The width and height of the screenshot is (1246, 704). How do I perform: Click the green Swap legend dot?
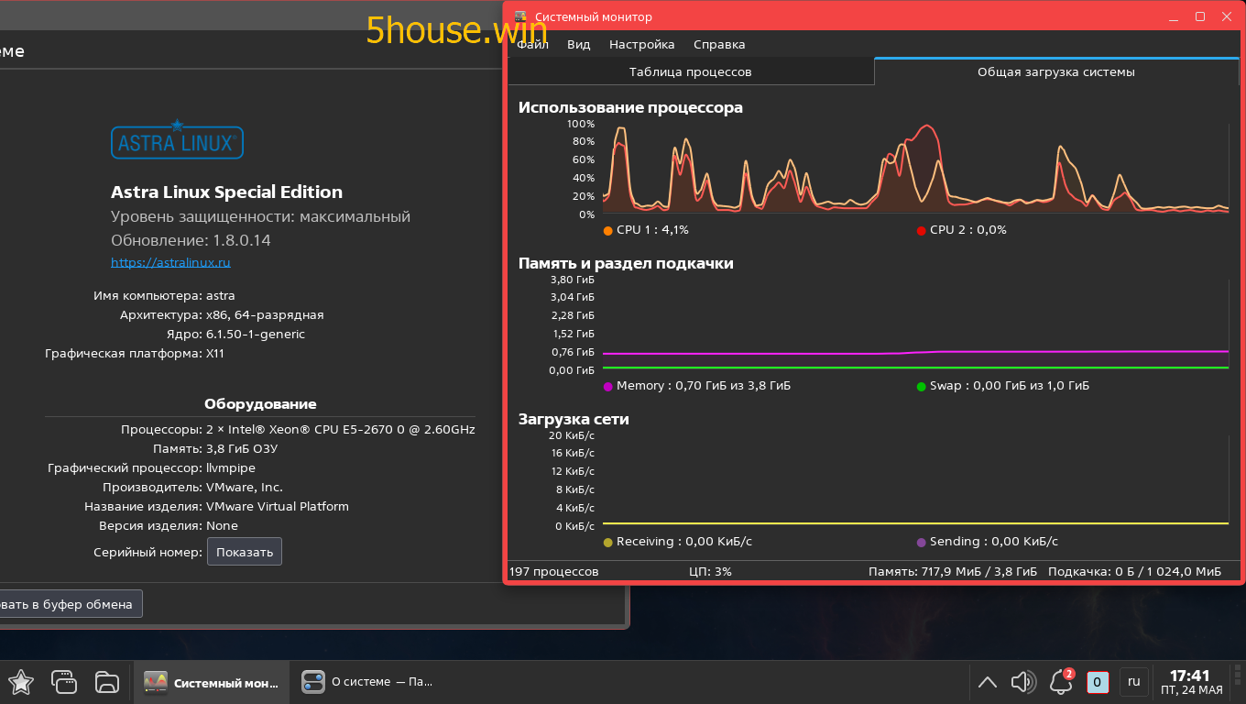921,386
